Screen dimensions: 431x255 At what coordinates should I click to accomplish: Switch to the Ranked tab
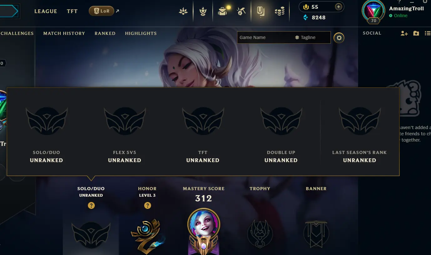pyautogui.click(x=105, y=33)
